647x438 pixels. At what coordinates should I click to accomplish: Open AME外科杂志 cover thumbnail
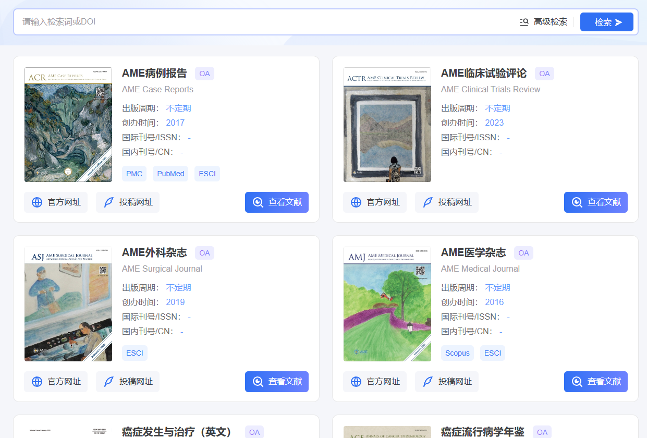[68, 304]
